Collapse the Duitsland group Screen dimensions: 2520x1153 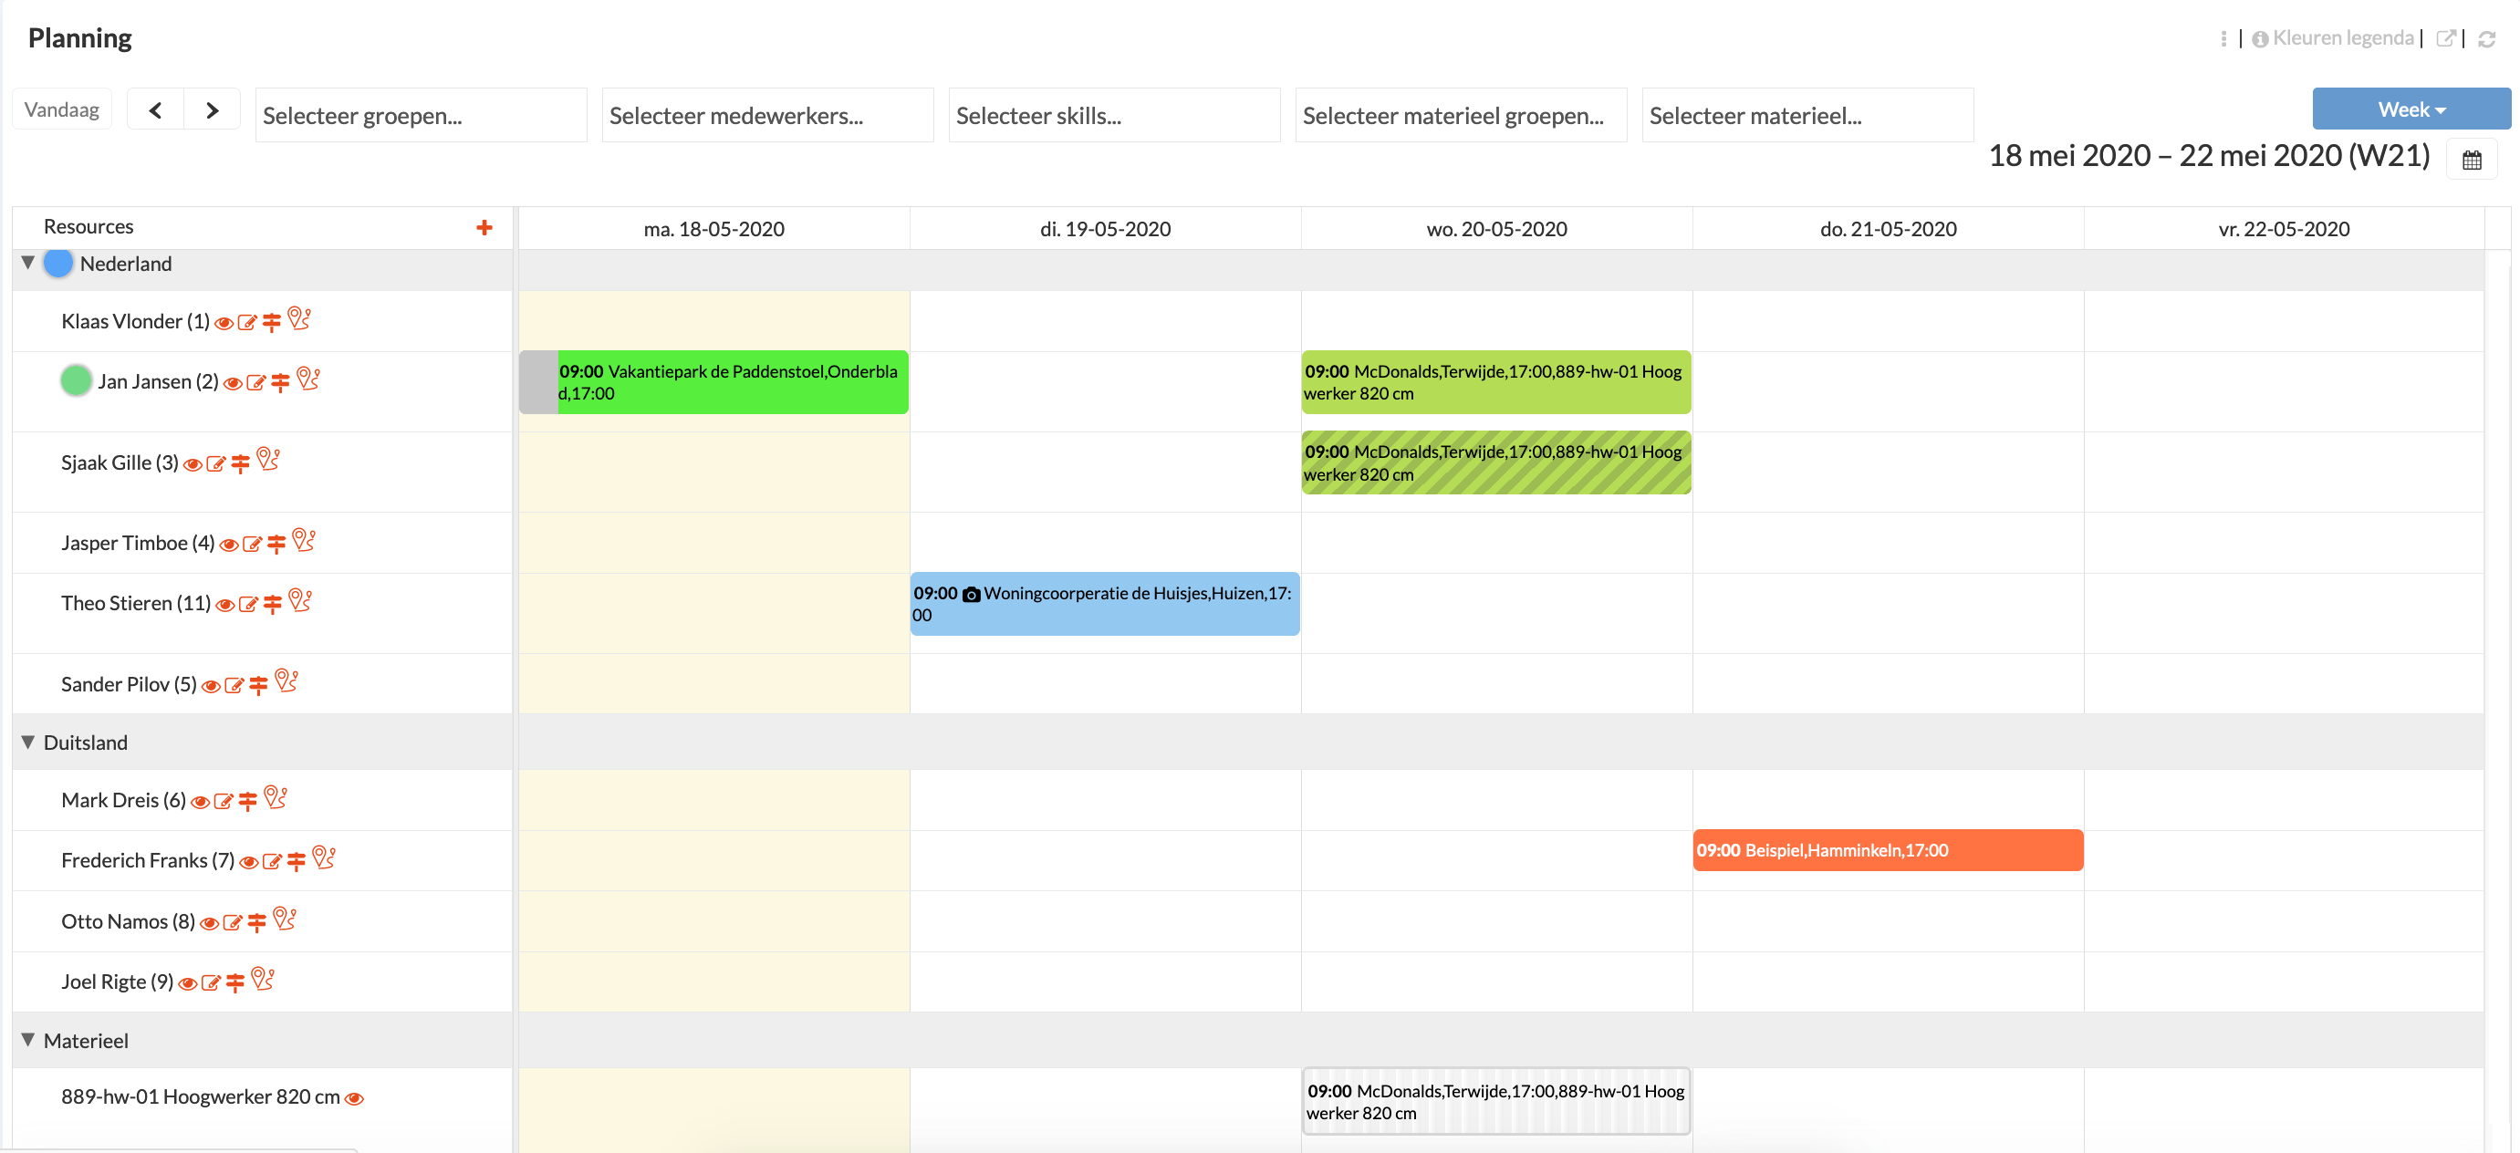28,743
